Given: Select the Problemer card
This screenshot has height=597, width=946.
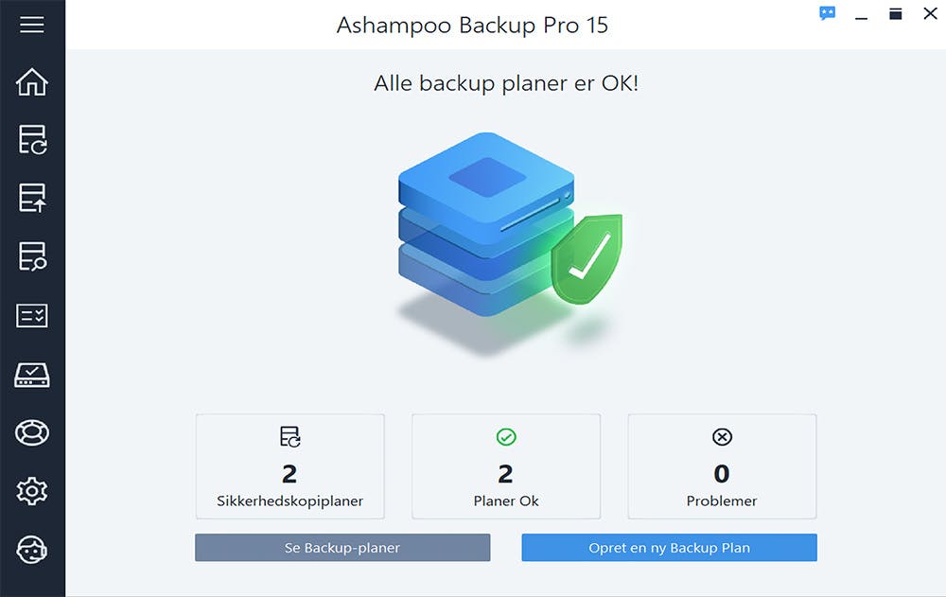Looking at the screenshot, I should 722,466.
